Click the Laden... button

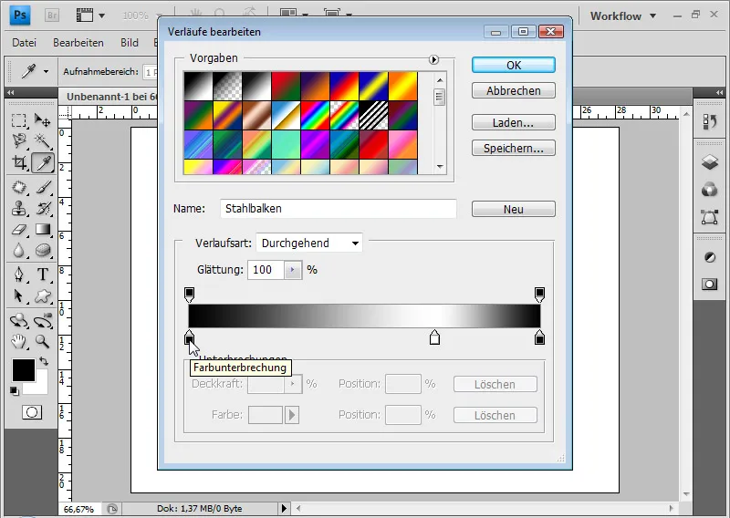(514, 122)
